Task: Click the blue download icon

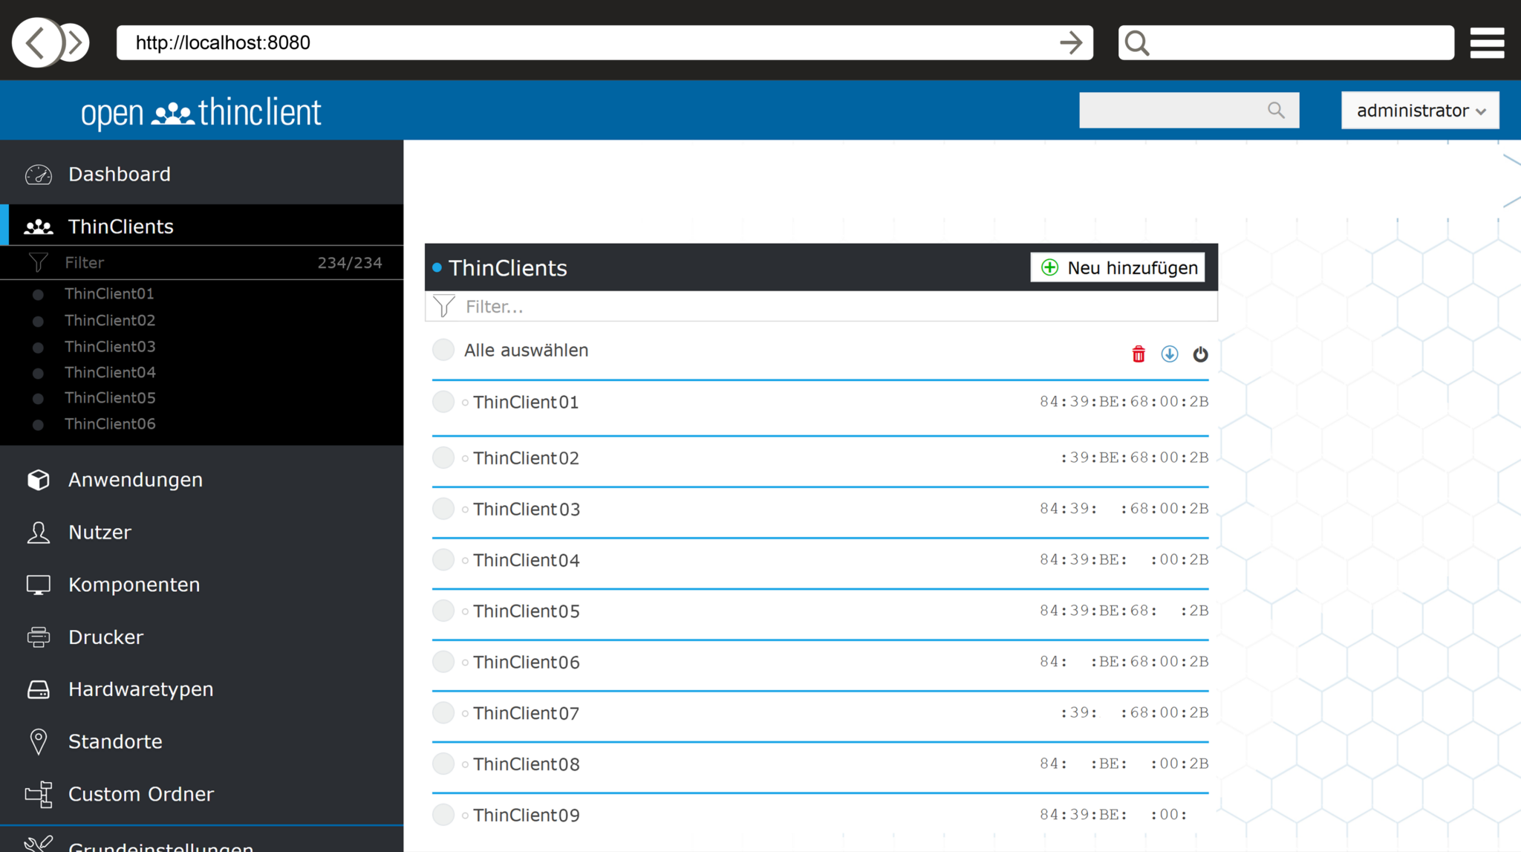Action: (x=1169, y=354)
